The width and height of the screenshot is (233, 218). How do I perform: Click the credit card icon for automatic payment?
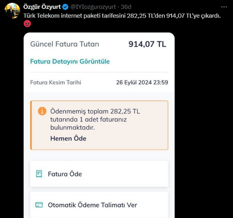(x=39, y=205)
